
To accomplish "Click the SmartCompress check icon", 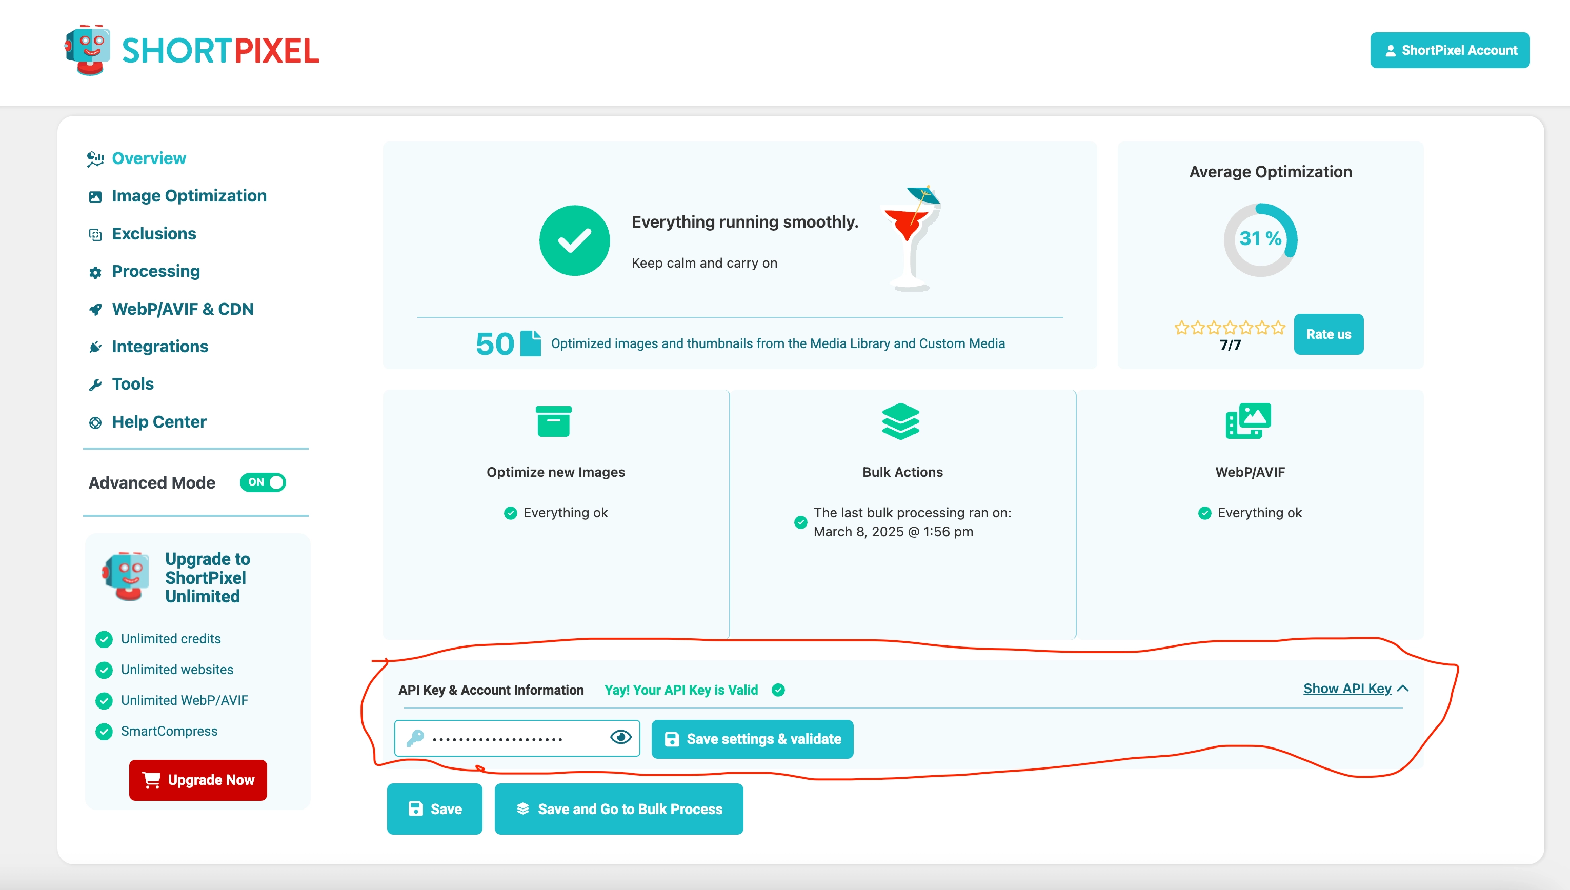I will tap(104, 732).
